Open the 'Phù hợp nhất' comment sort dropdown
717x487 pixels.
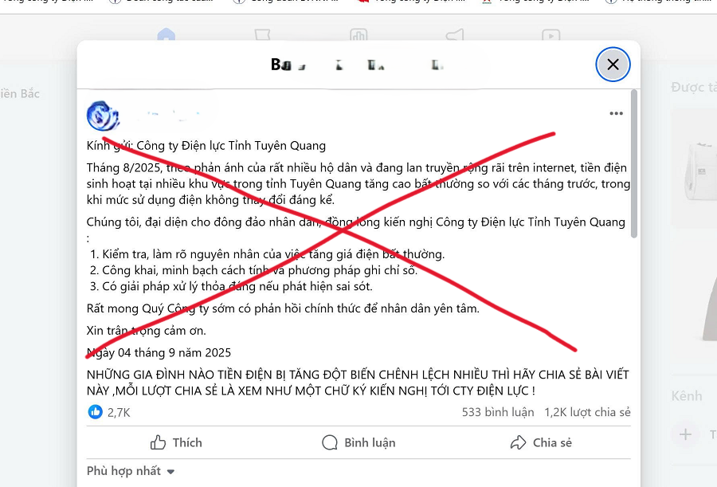131,471
